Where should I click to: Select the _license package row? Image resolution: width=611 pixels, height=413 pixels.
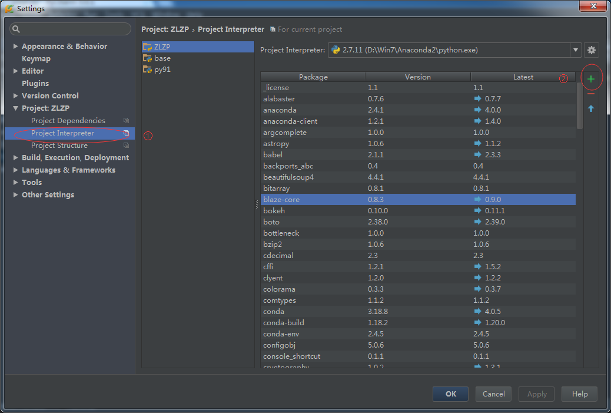[418, 87]
